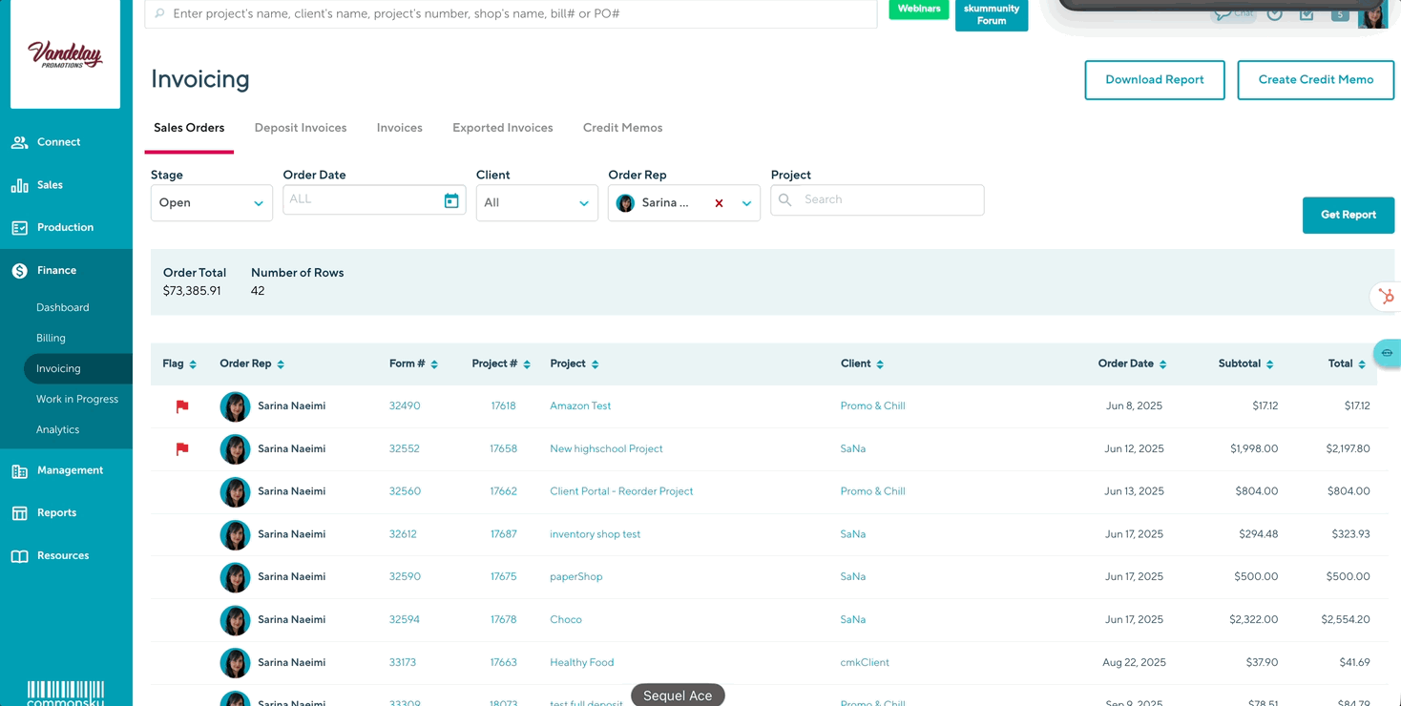Open the skummunity Forum button
The height and width of the screenshot is (706, 1401).
pyautogui.click(x=992, y=14)
